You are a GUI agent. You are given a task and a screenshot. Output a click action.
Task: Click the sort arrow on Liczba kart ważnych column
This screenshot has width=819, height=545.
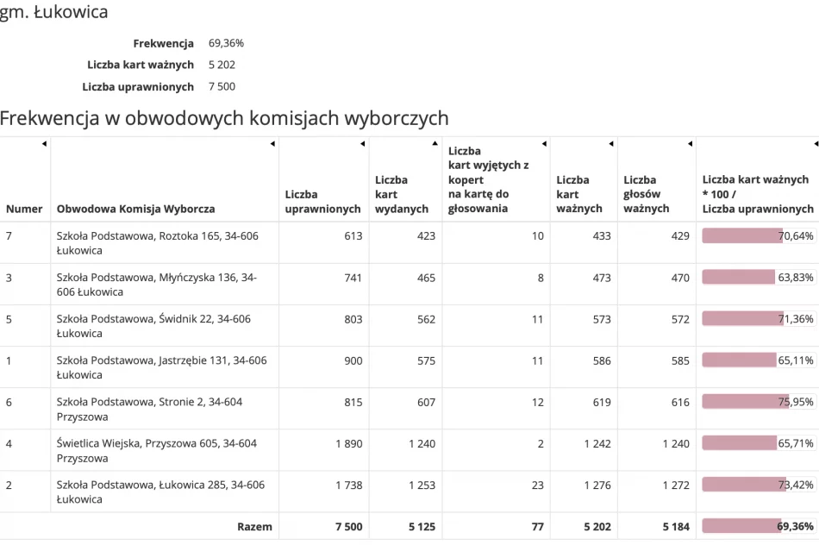(x=611, y=144)
